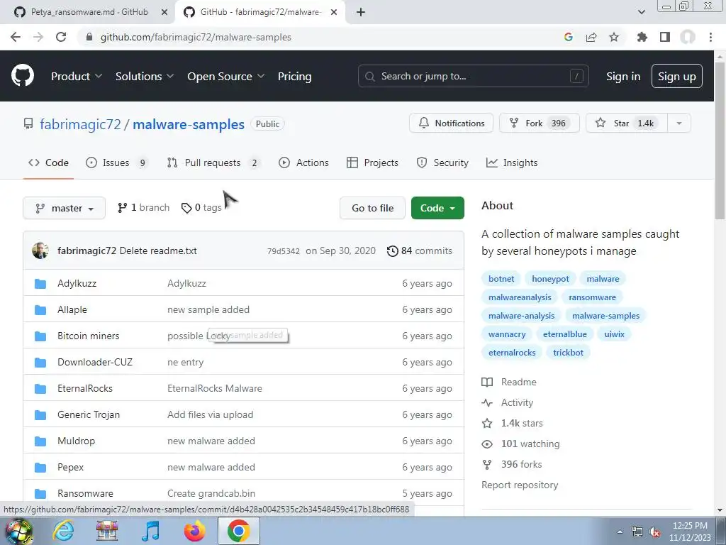Screen dimensions: 726x545
Task: Open a new tab with plus icon
Action: 361,12
